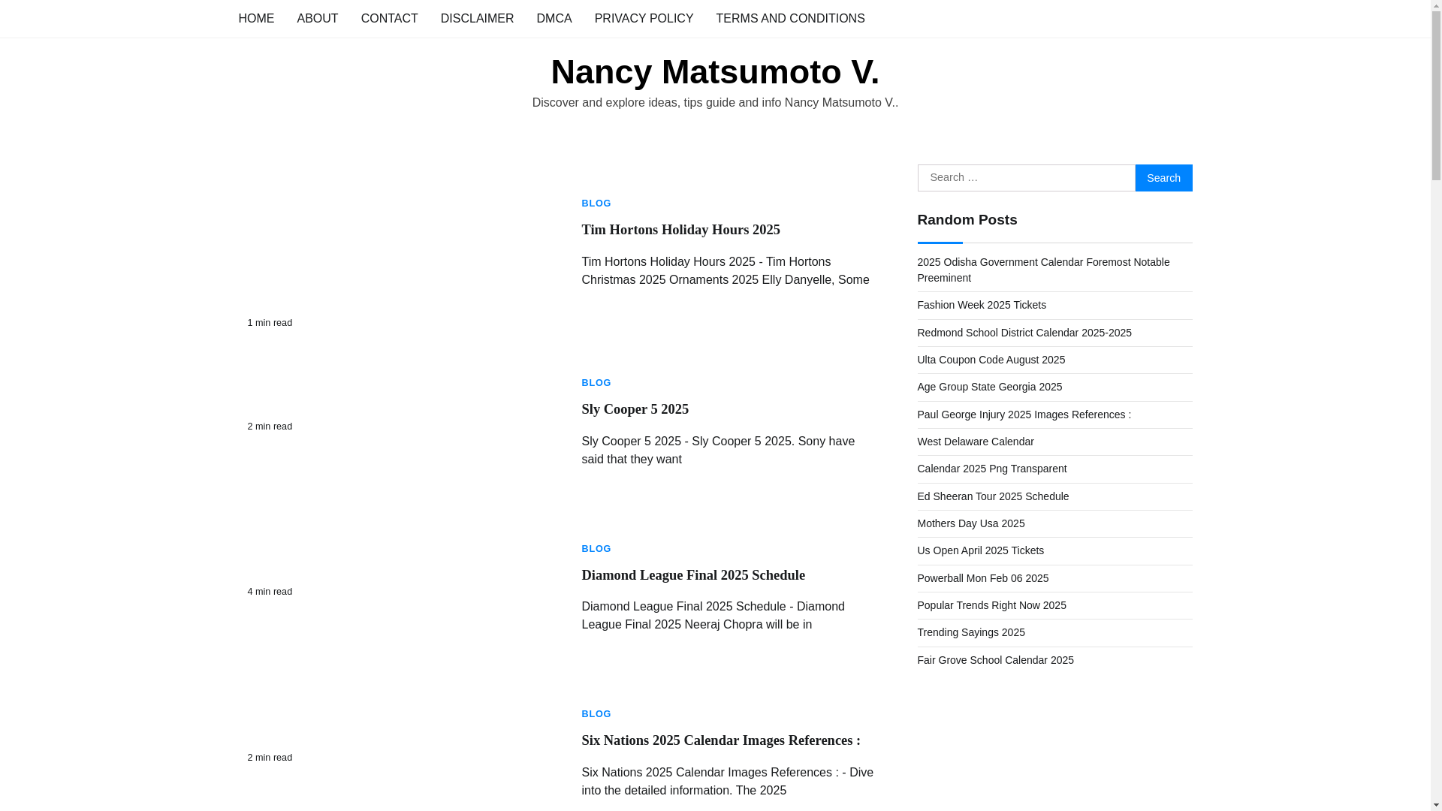Click the Nancy Matsumoto V. site title
The image size is (1442, 811).
click(715, 72)
